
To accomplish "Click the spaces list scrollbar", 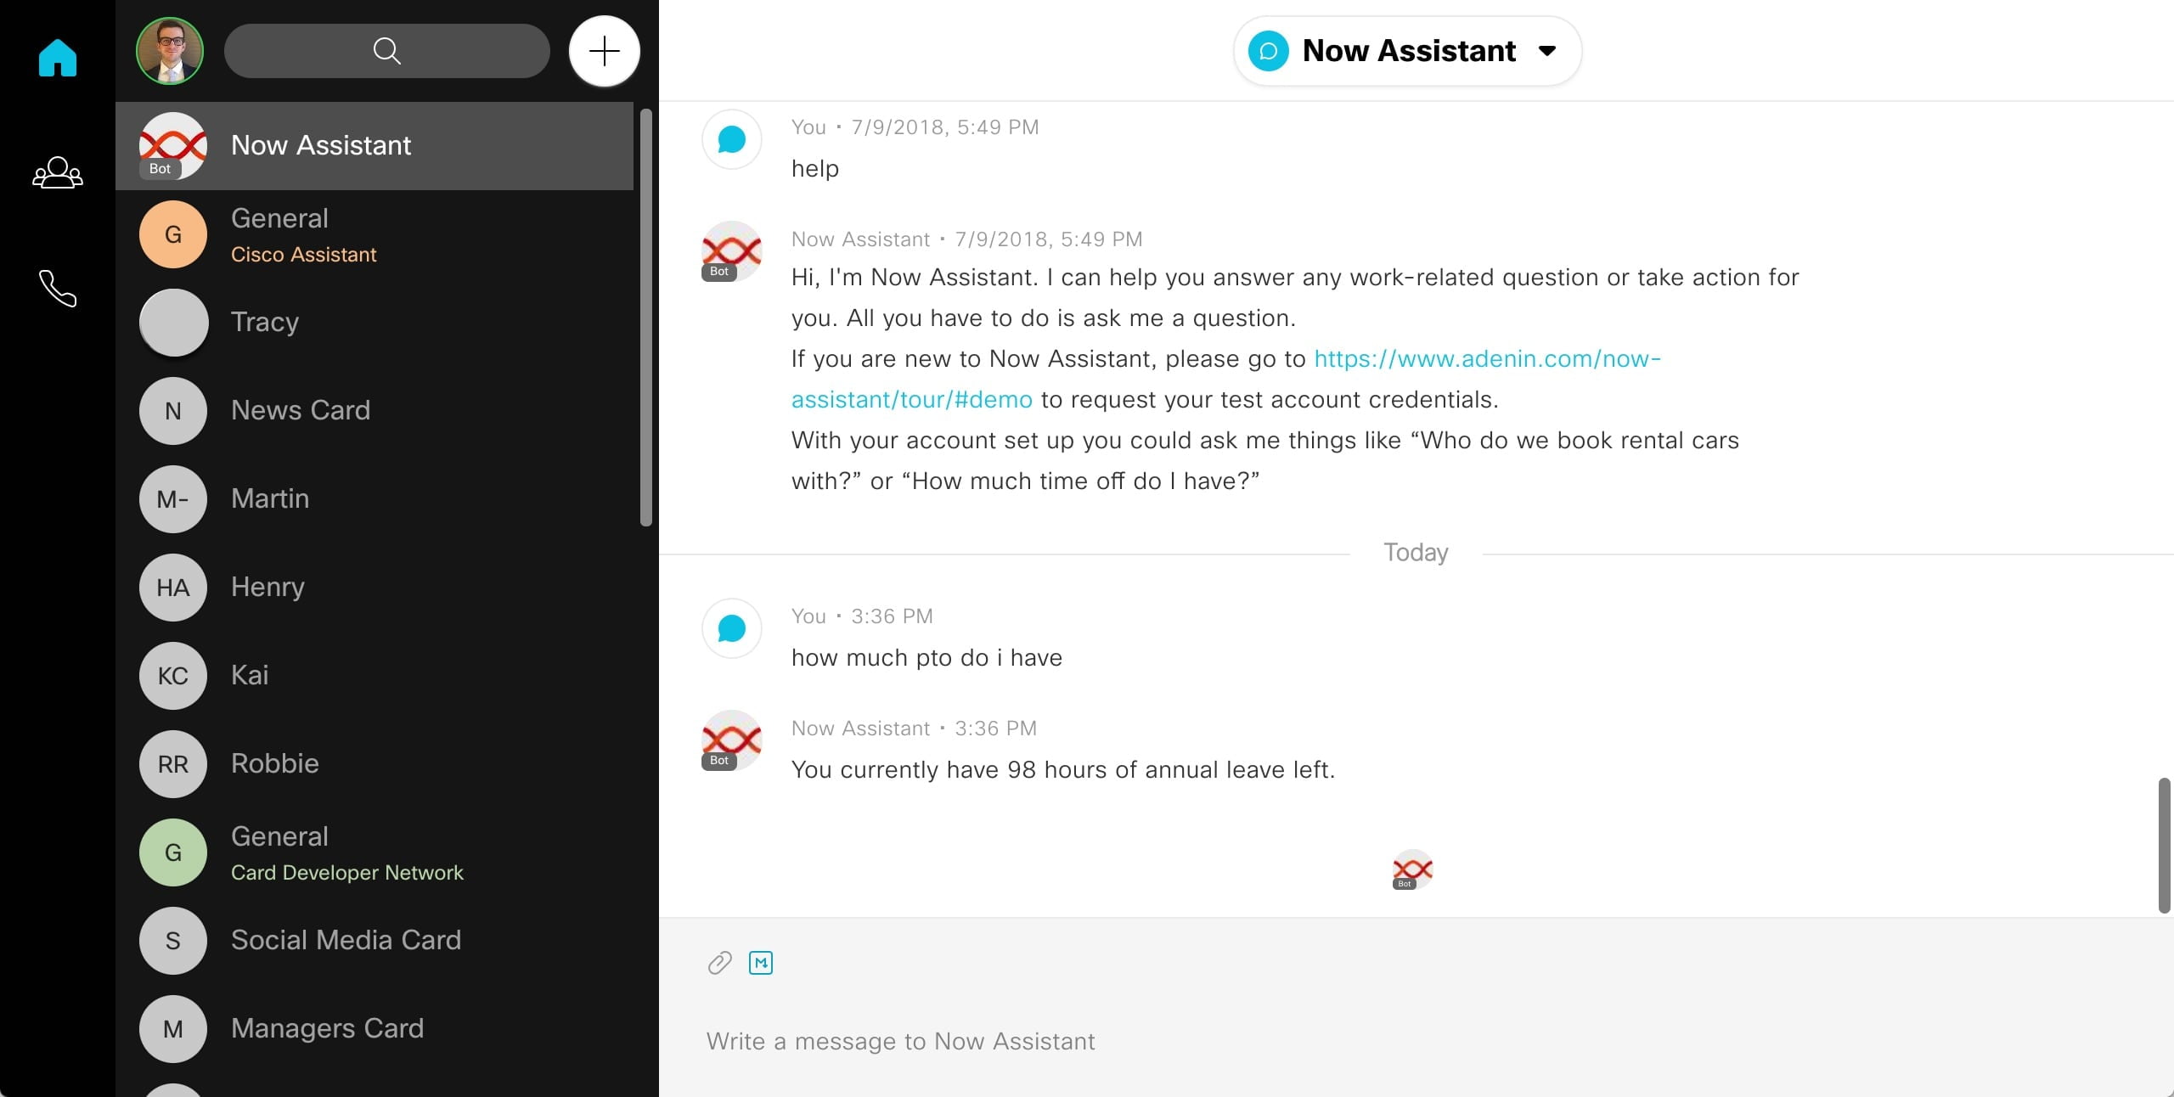I will [x=646, y=318].
